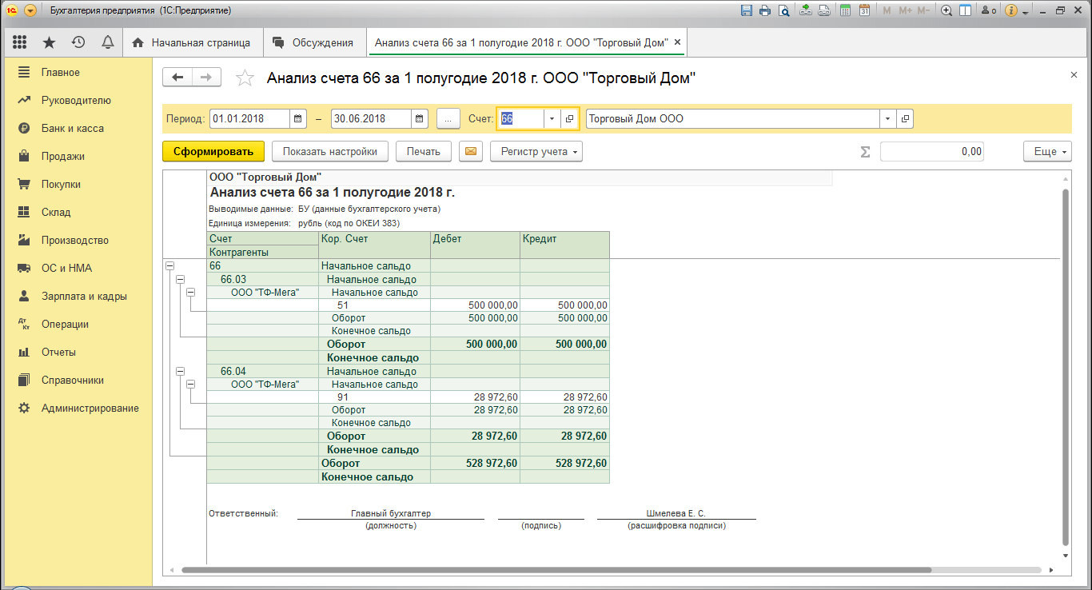Viewport: 1092px width, 590px height.
Task: Open Производство section in sidebar
Action: (78, 240)
